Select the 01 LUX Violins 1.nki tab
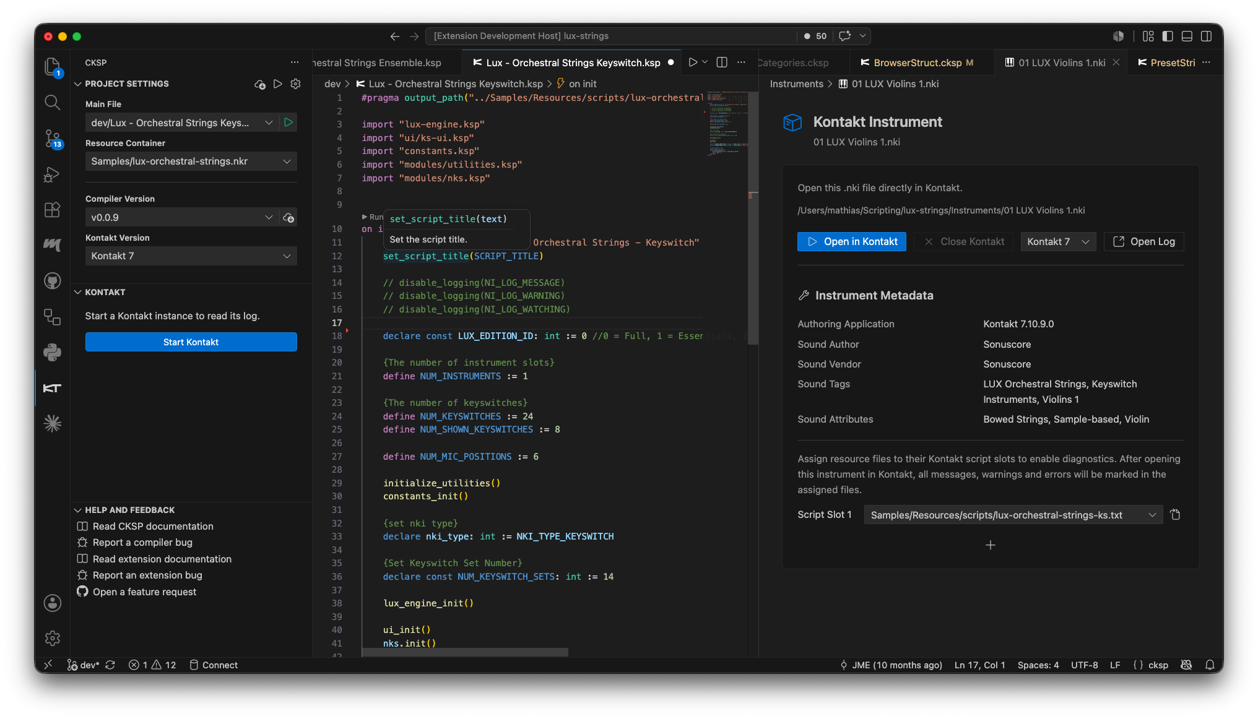 point(1061,62)
